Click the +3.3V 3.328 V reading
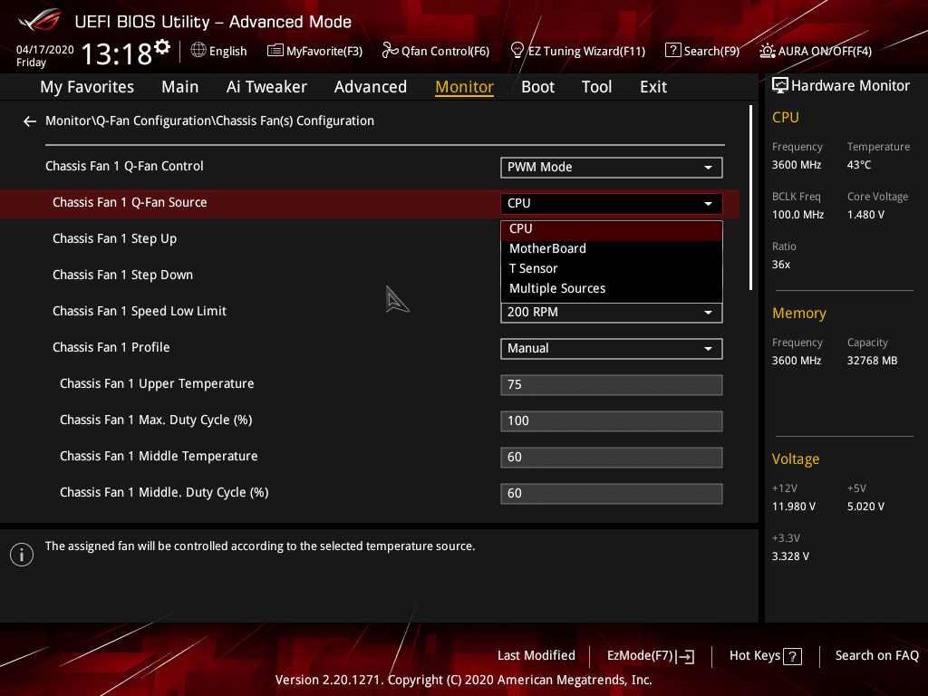Screen dimensions: 928x696 [790, 556]
